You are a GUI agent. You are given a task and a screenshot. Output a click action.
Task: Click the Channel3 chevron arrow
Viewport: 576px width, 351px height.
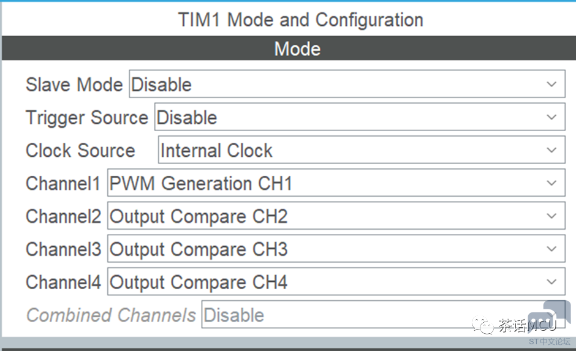coord(551,249)
